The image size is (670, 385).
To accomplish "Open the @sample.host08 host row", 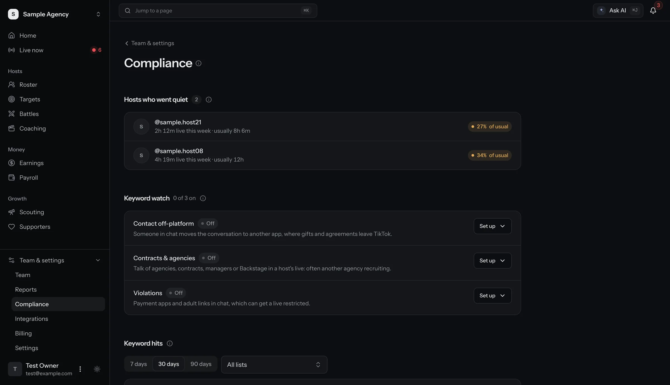I will point(322,155).
